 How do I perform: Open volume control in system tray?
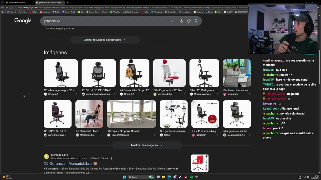click(x=308, y=177)
